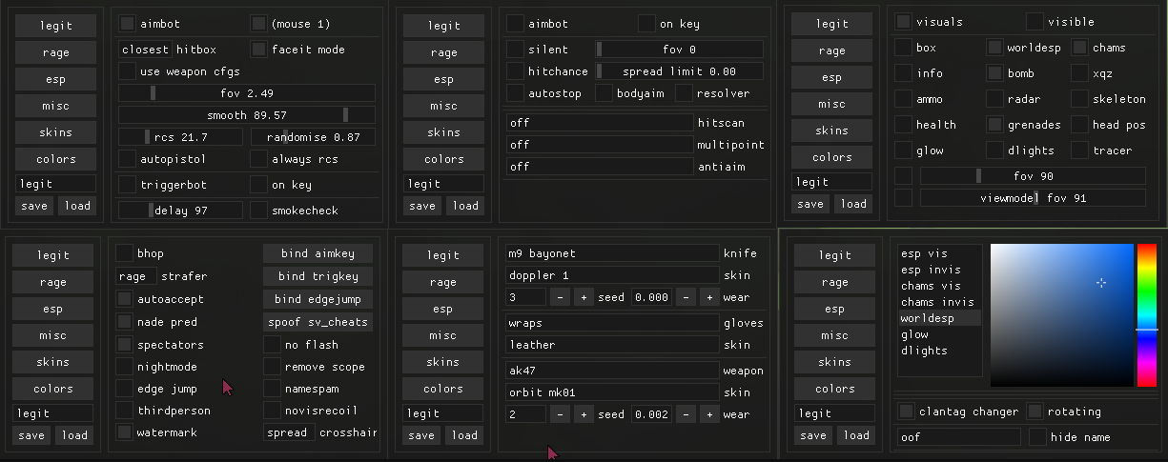The width and height of the screenshot is (1168, 462).
Task: Click the bind aimkey button
Action: [318, 252]
